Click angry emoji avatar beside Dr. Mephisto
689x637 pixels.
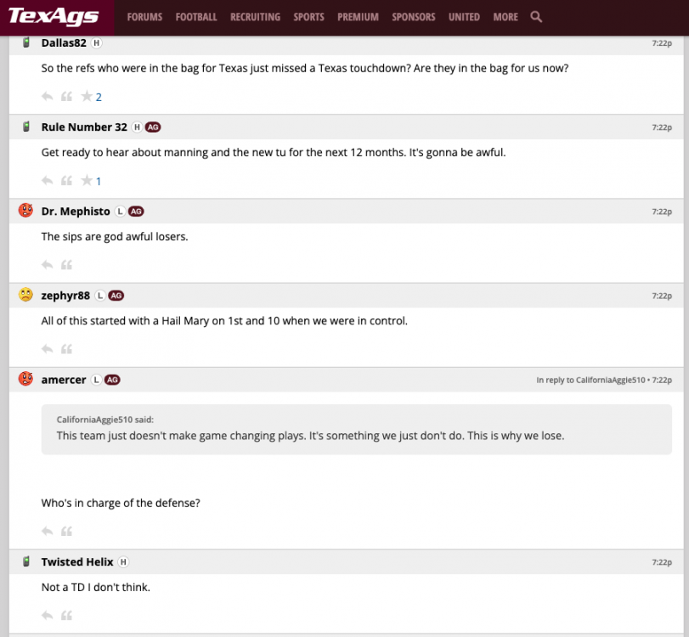tap(25, 211)
